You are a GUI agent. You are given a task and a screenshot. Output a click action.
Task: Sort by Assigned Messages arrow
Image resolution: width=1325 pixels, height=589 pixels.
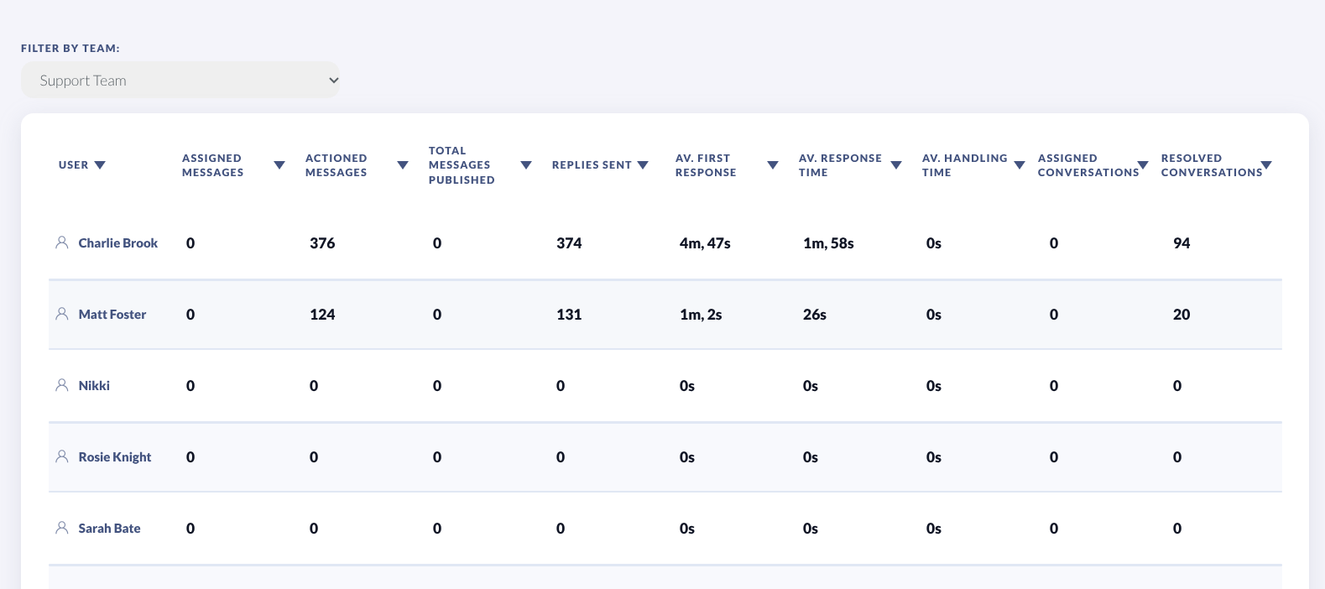279,165
